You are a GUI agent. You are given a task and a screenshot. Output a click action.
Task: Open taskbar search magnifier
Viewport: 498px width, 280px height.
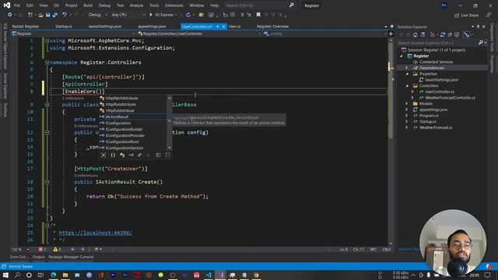coord(17,275)
